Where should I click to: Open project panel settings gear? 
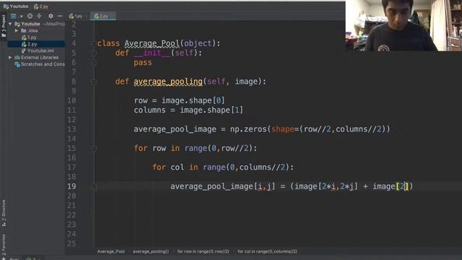51,16
